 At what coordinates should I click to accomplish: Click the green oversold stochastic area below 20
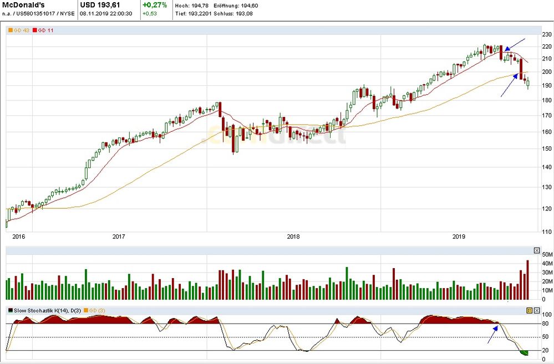click(525, 353)
